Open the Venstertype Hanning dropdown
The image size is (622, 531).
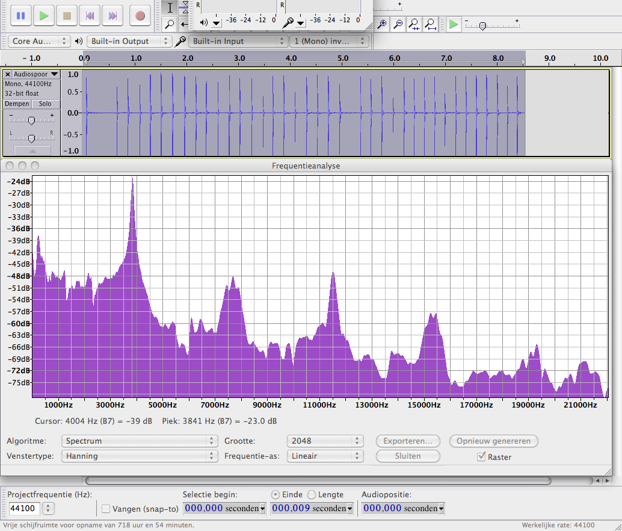[139, 456]
